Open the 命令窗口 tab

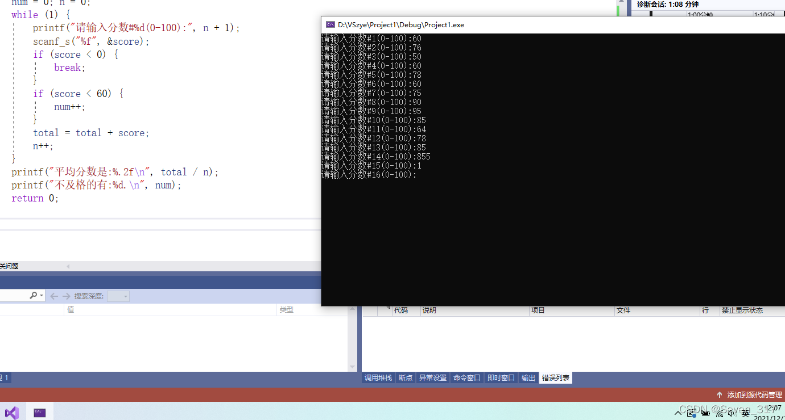tap(467, 377)
